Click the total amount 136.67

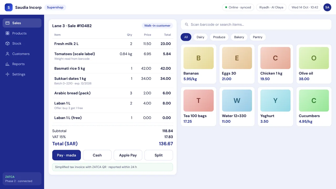pyautogui.click(x=166, y=144)
